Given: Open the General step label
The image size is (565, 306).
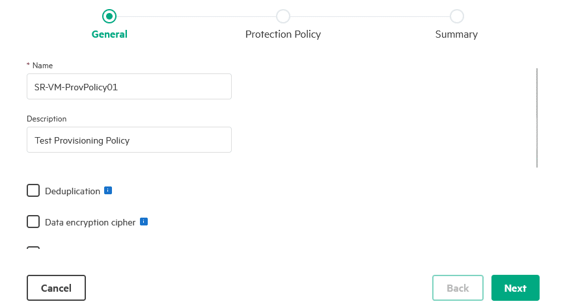Looking at the screenshot, I should click(109, 34).
